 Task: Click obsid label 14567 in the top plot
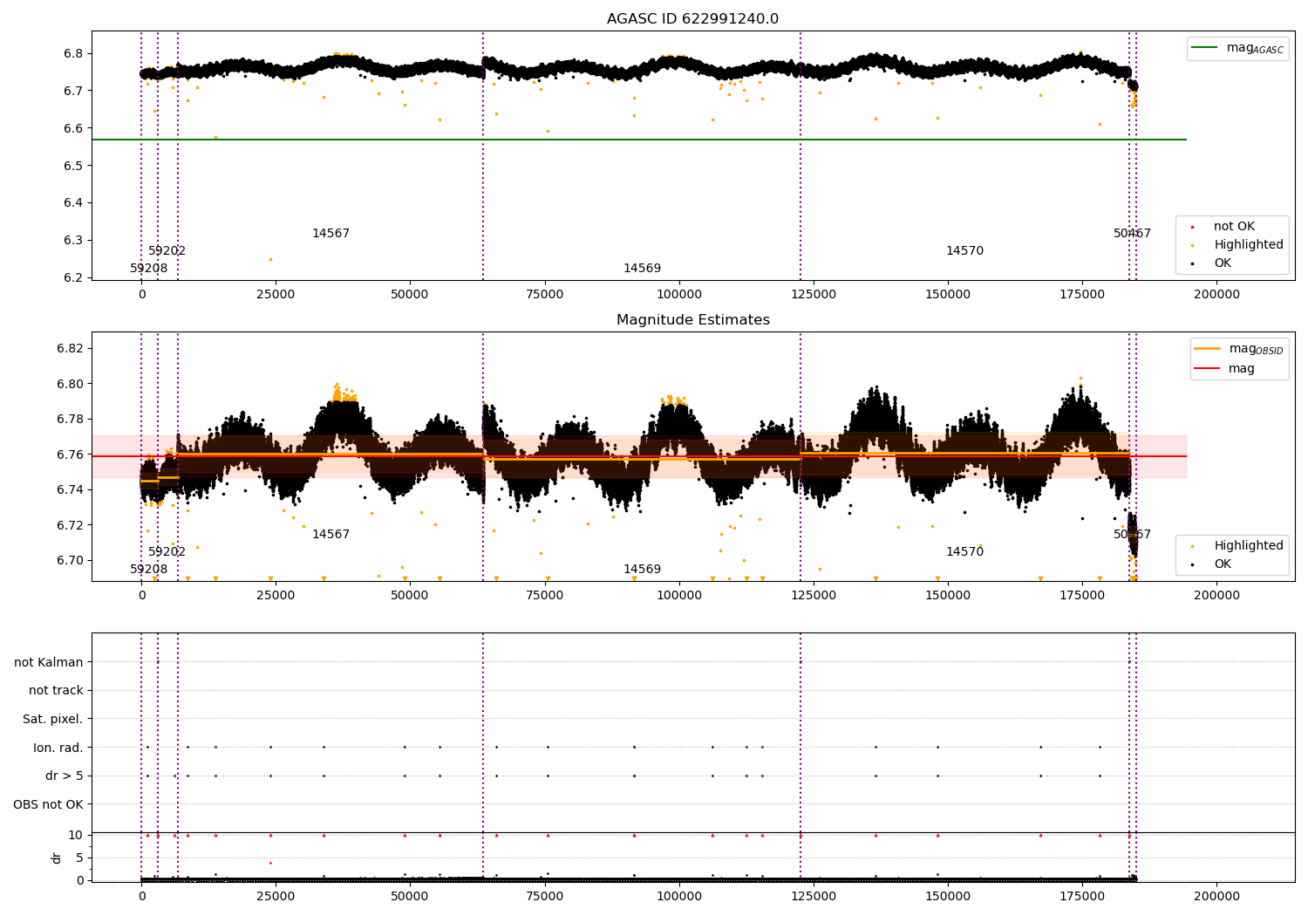[x=330, y=234]
